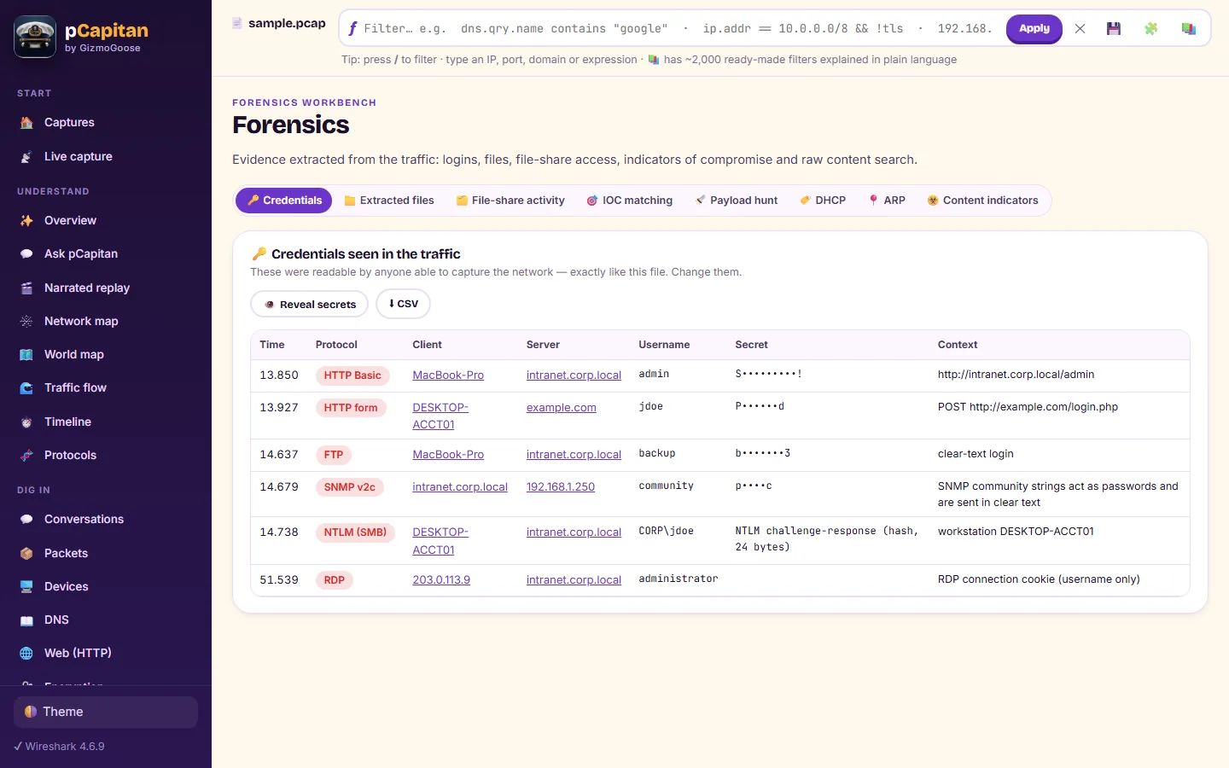This screenshot has width=1229, height=768.
Task: Open Captures from the sidebar
Action: point(106,123)
